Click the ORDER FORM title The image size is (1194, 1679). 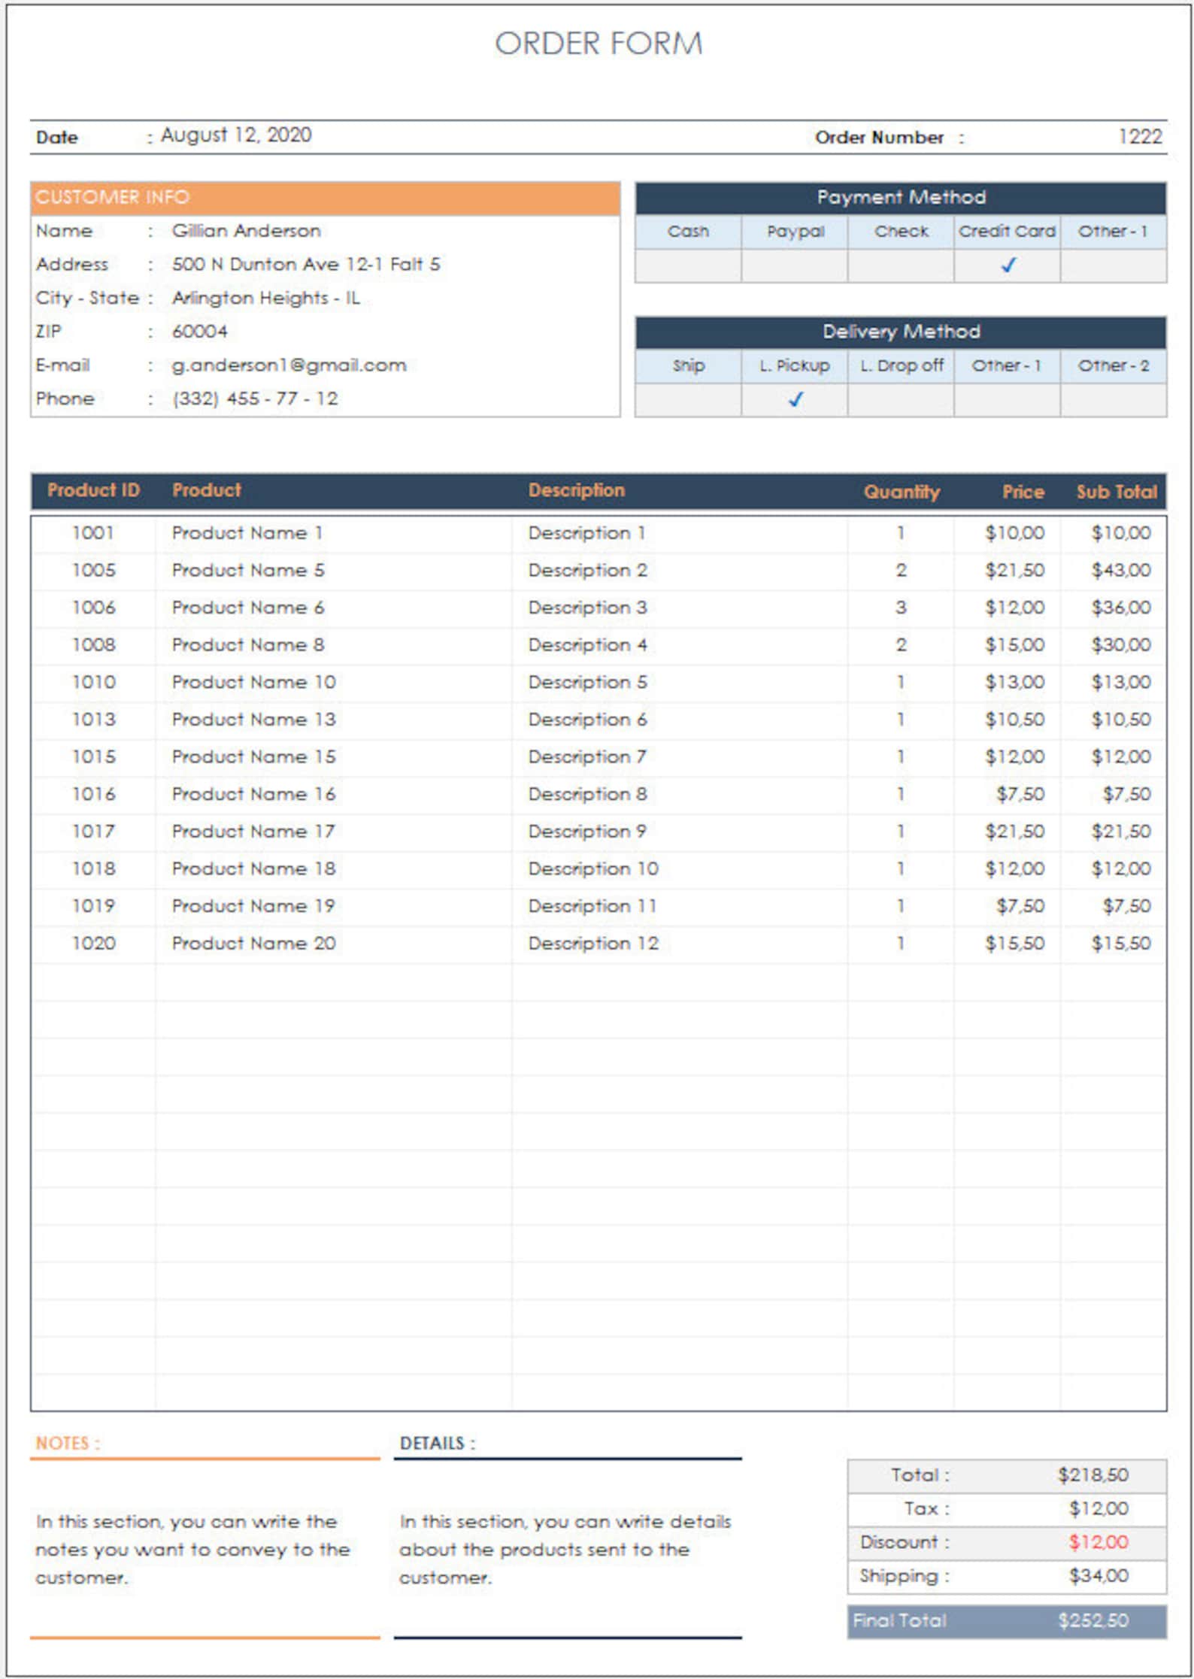(x=599, y=44)
